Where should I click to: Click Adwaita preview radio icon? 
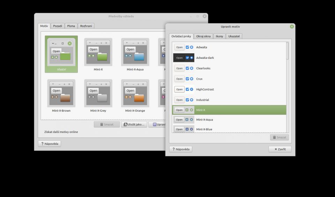tap(192, 47)
